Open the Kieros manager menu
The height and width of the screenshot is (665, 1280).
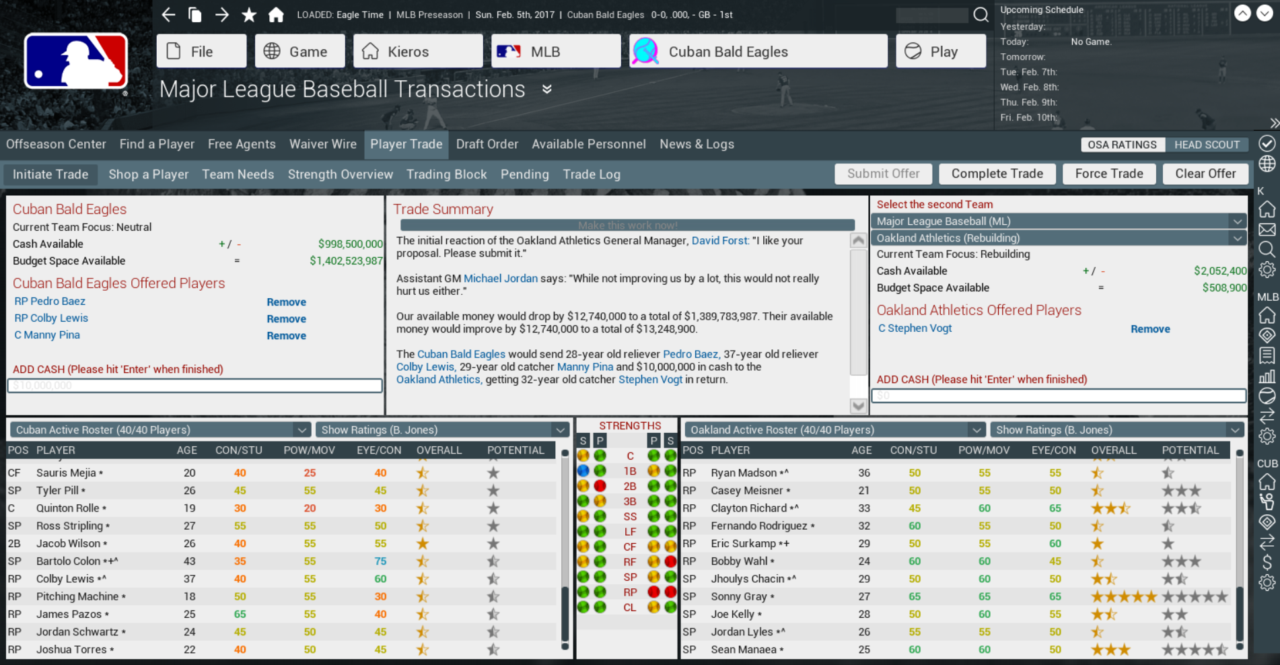[x=418, y=51]
